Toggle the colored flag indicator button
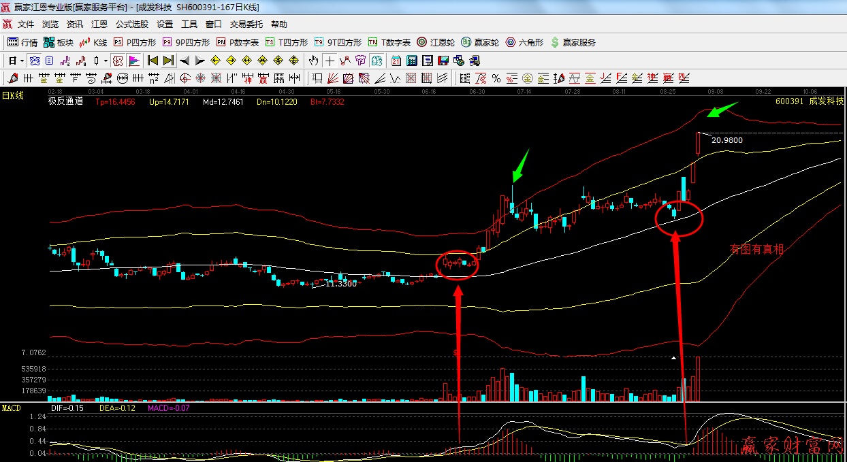Viewport: 847px width, 462px height. (x=133, y=61)
